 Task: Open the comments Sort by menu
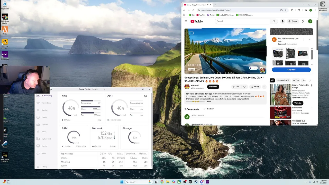pyautogui.click(x=208, y=109)
